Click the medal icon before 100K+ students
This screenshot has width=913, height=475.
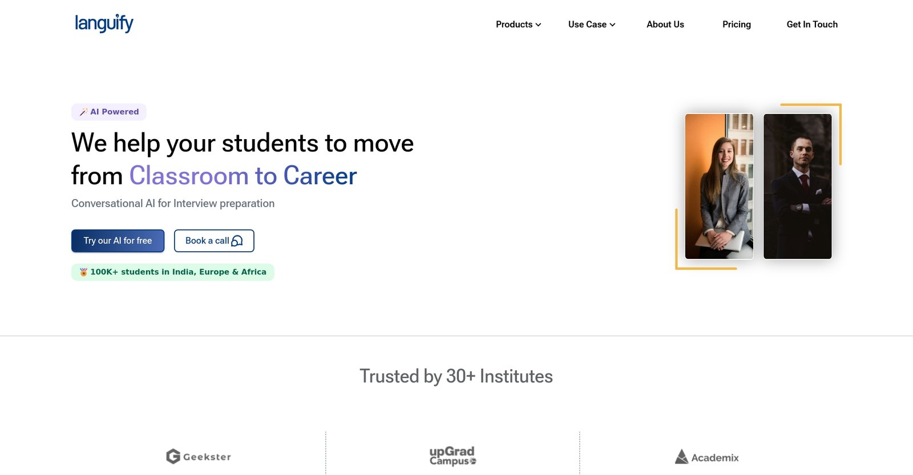point(83,272)
